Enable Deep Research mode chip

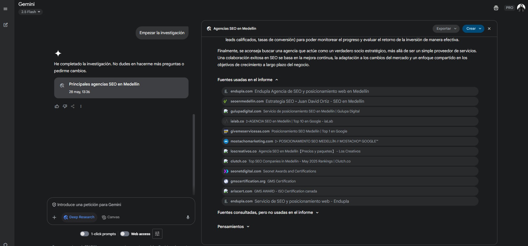pos(79,217)
